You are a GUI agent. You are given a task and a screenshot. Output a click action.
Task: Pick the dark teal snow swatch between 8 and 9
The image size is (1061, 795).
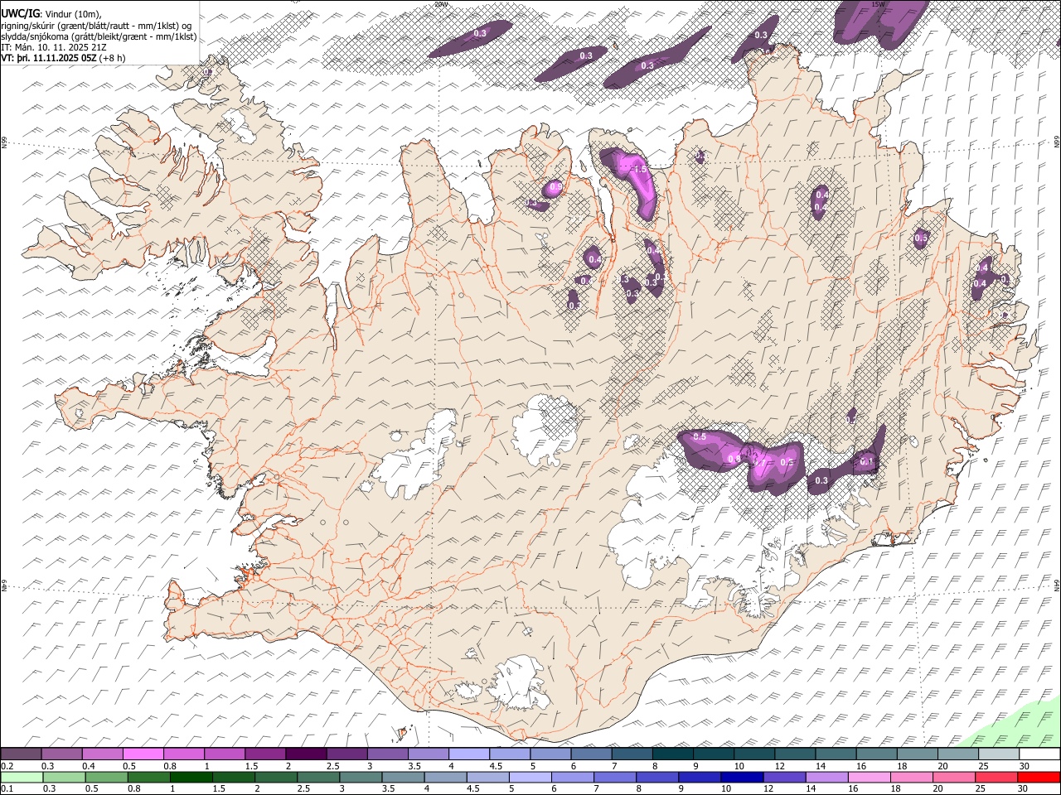672,754
